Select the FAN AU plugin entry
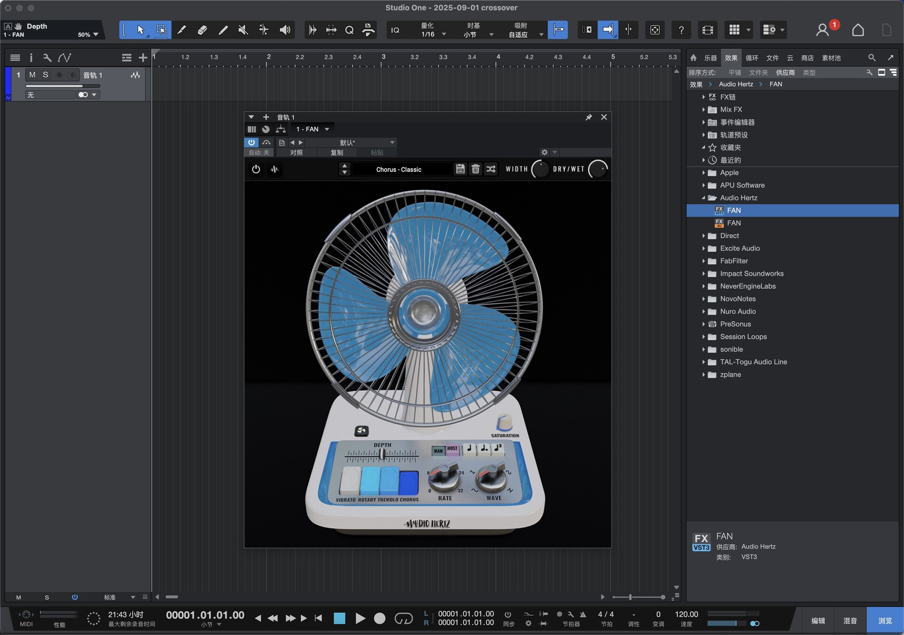 click(x=792, y=223)
